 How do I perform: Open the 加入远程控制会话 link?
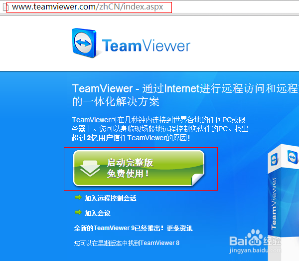(111, 198)
